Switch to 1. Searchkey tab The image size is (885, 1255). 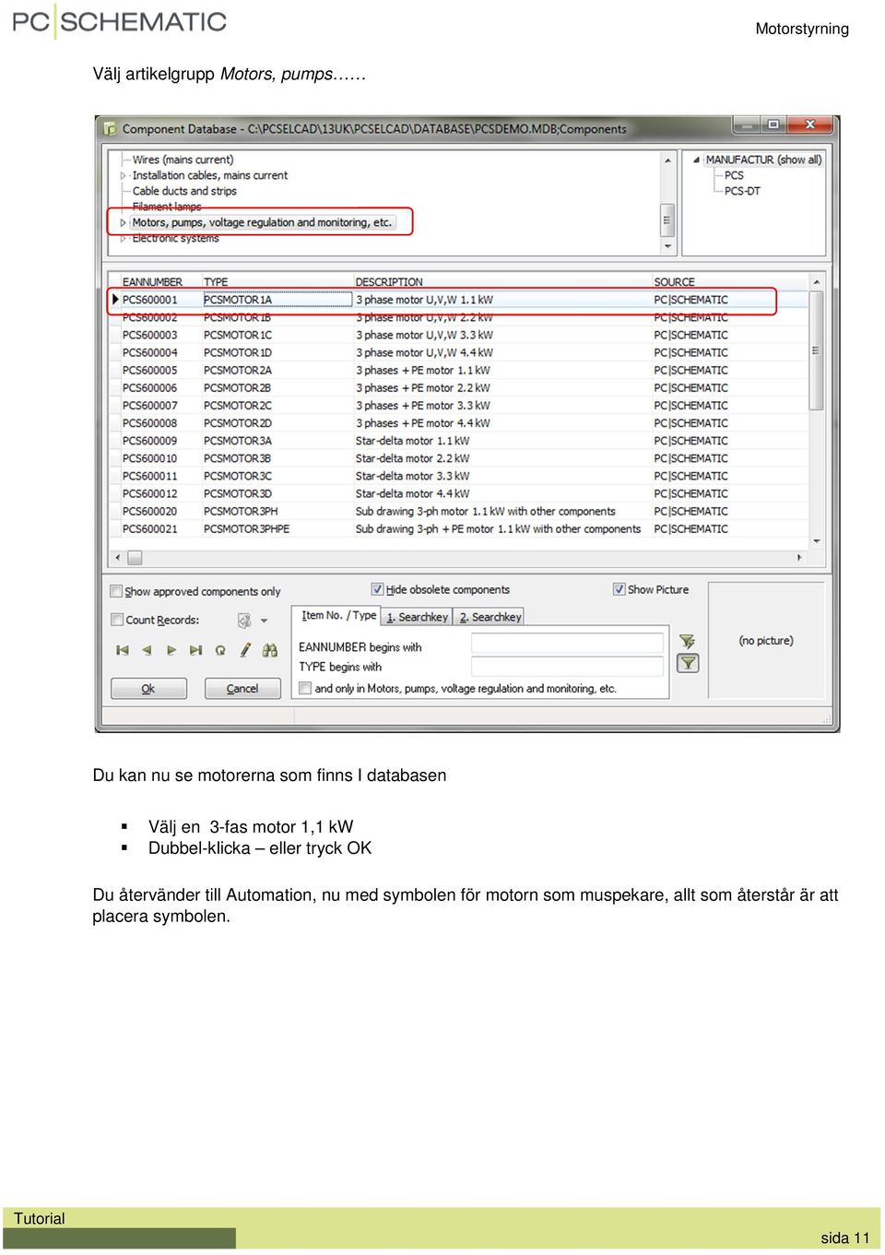(x=417, y=617)
